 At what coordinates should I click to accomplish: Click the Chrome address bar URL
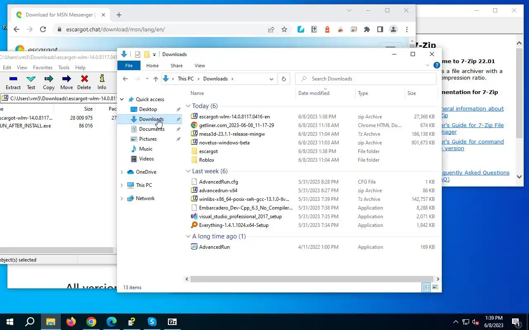click(115, 29)
